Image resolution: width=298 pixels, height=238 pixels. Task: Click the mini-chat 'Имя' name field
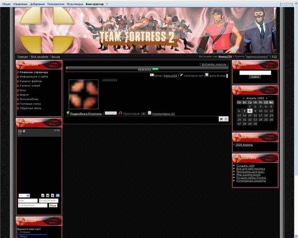point(28,201)
